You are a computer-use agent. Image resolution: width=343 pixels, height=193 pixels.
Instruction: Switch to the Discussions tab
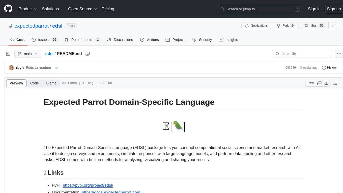(120, 40)
